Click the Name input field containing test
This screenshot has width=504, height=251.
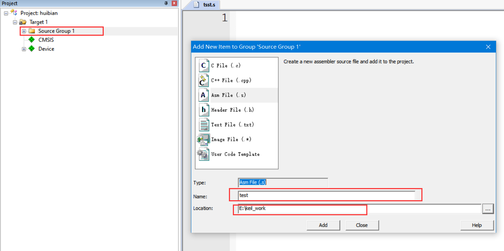click(327, 196)
